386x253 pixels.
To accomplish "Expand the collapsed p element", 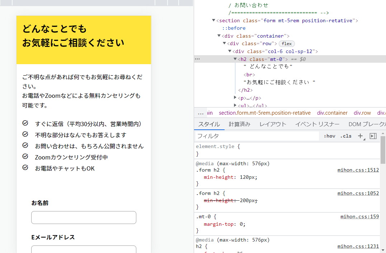I will (x=235, y=98).
